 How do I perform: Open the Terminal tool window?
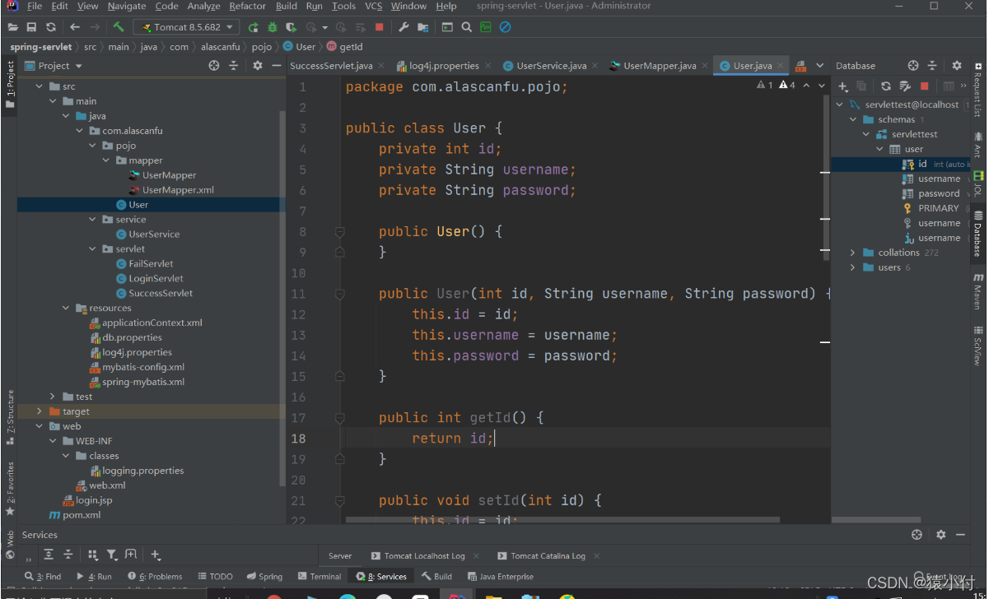pos(320,577)
